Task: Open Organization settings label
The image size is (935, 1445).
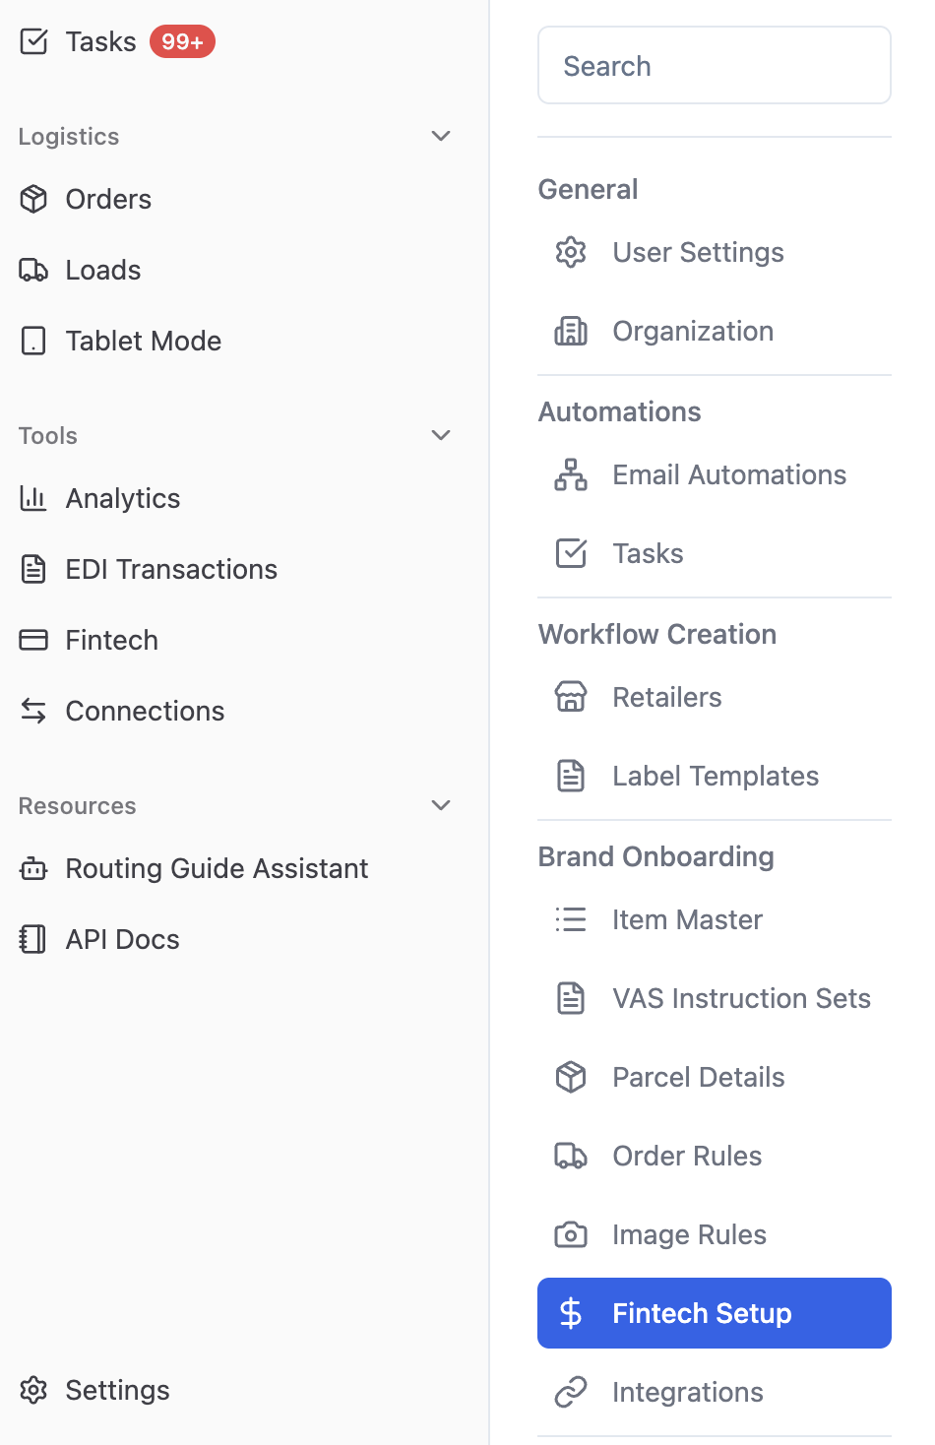Action: [x=693, y=331]
